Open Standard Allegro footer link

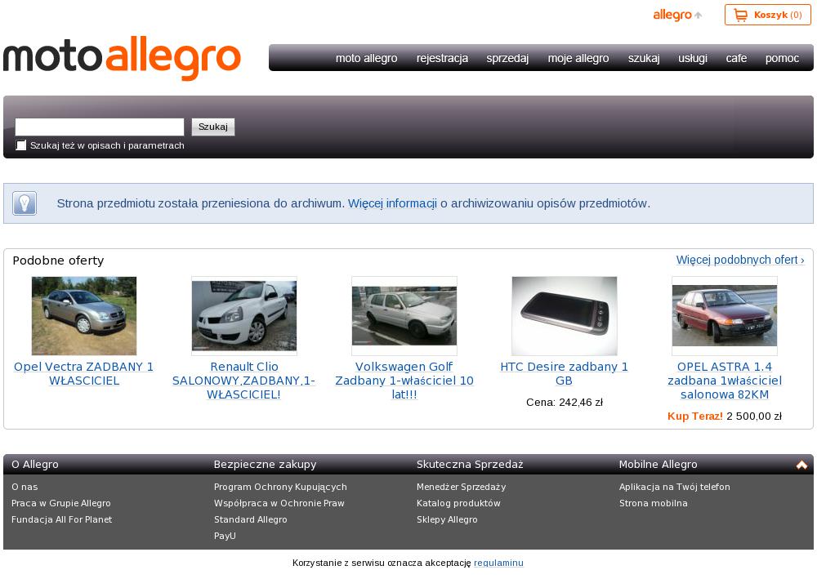(x=251, y=519)
